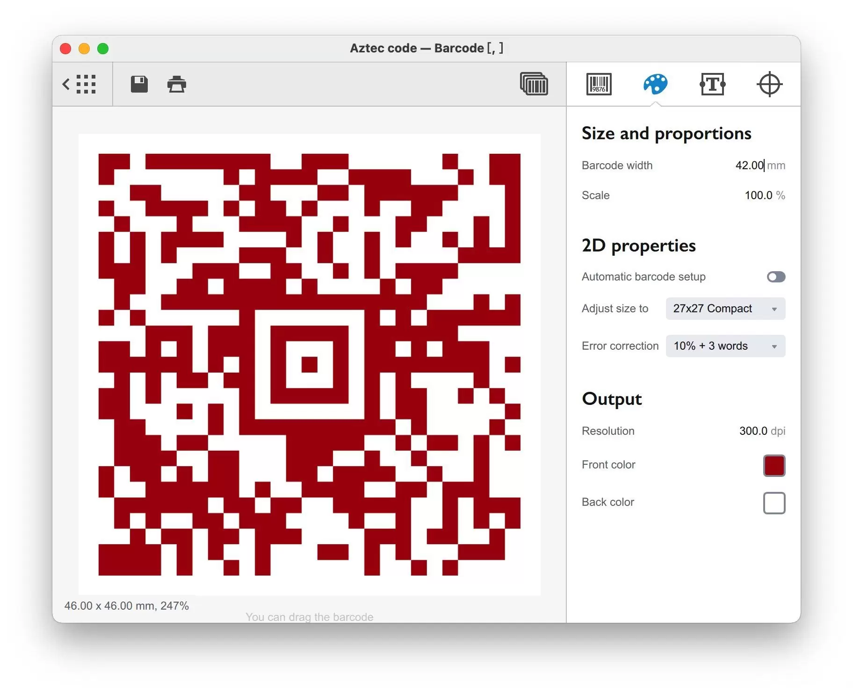The height and width of the screenshot is (692, 853).
Task: Click the Size and proportions heading
Action: tap(666, 134)
